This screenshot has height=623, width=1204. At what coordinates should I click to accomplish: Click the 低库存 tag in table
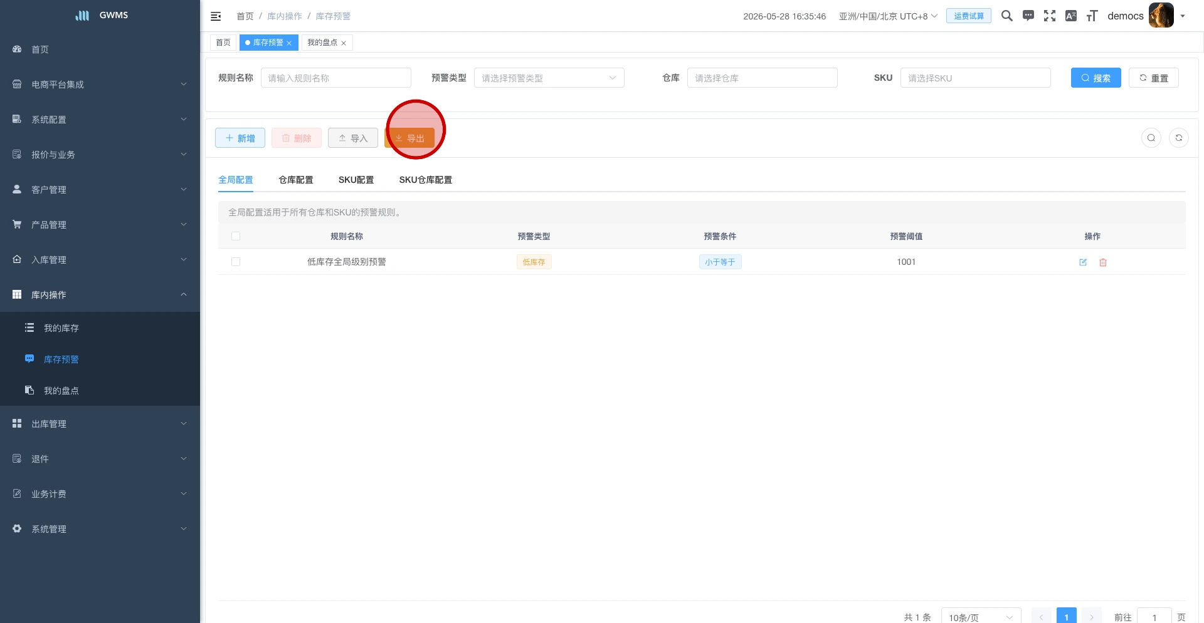click(x=534, y=262)
